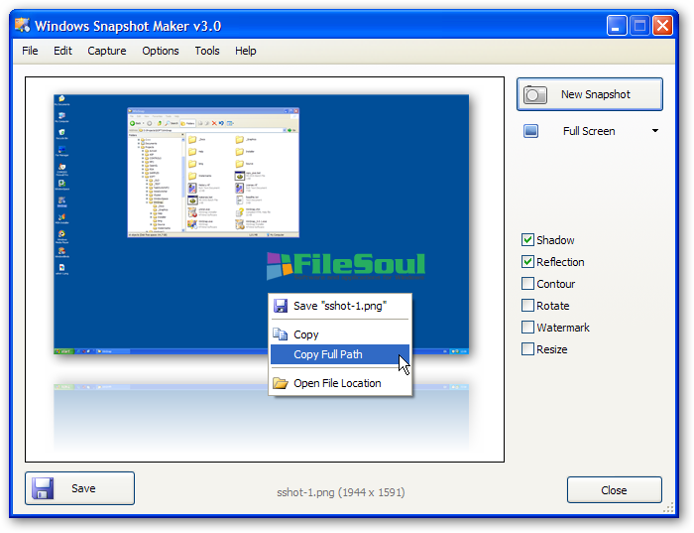
Task: Click the camera icon on New Snapshot
Action: (x=535, y=95)
